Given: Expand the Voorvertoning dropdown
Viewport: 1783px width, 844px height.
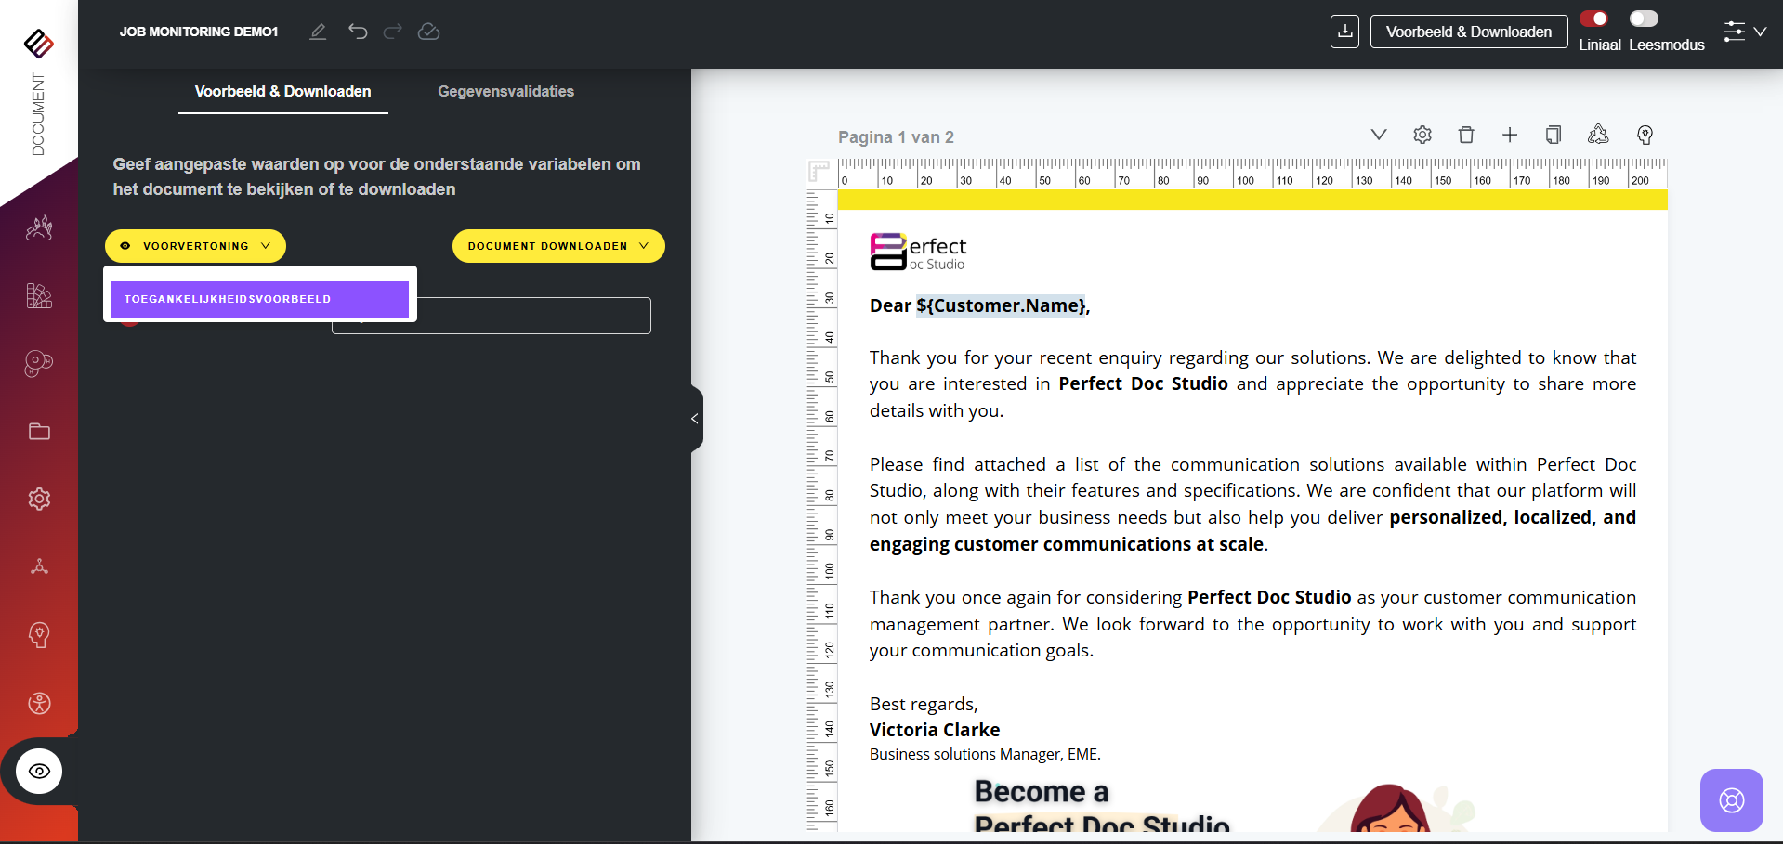Looking at the screenshot, I should pos(195,246).
